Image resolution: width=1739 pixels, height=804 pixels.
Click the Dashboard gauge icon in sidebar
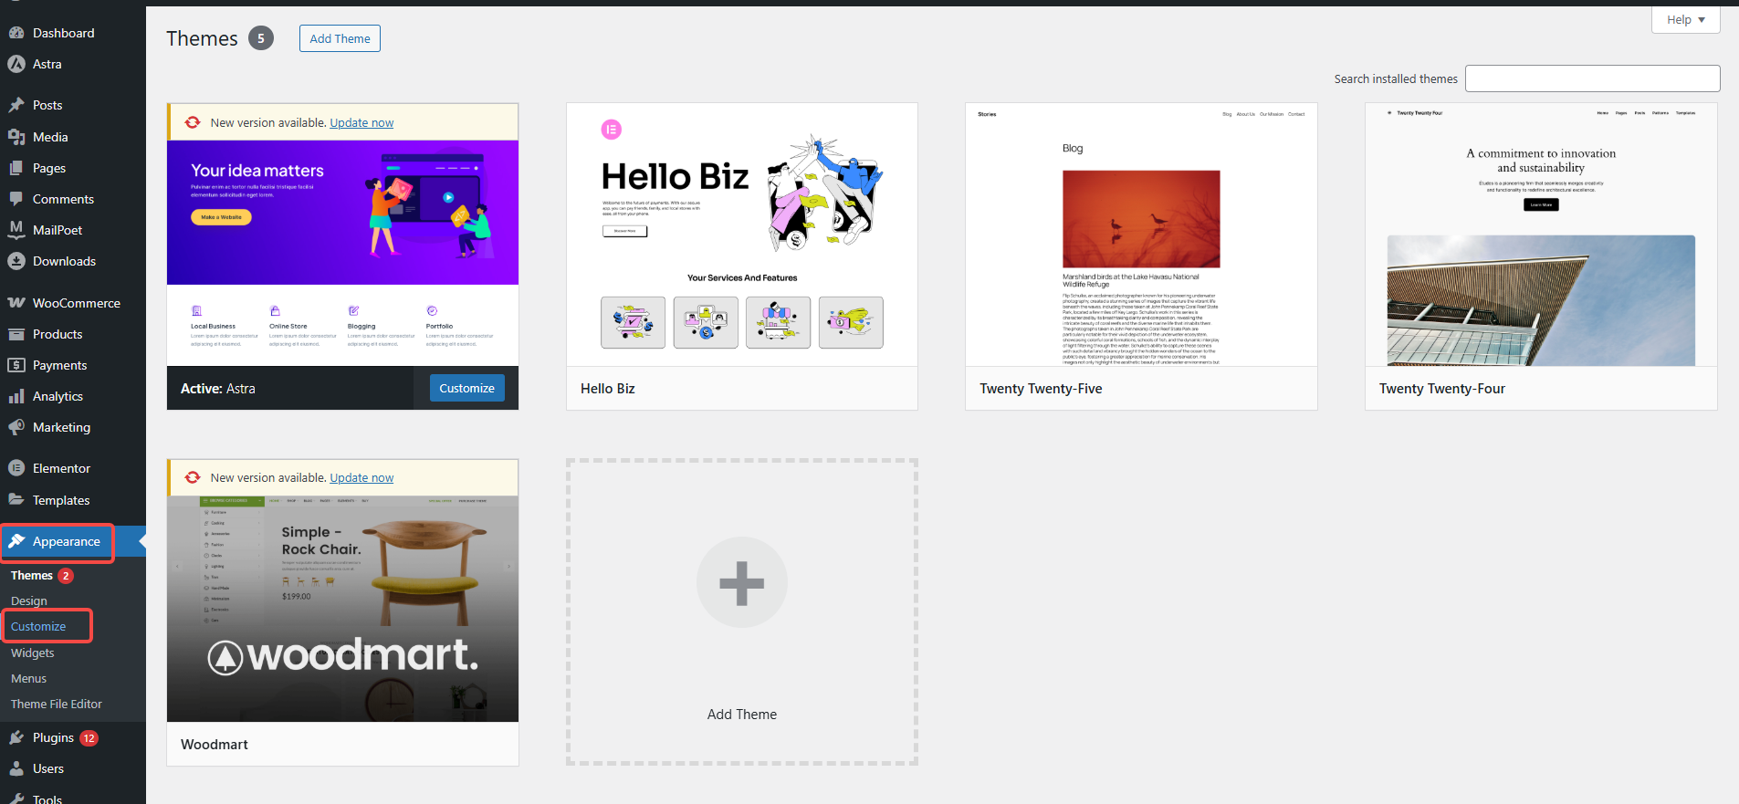pyautogui.click(x=16, y=33)
